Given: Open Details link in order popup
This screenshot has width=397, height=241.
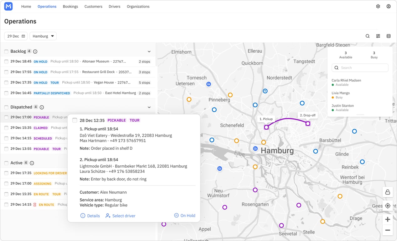Looking at the screenshot, I should (x=90, y=216).
